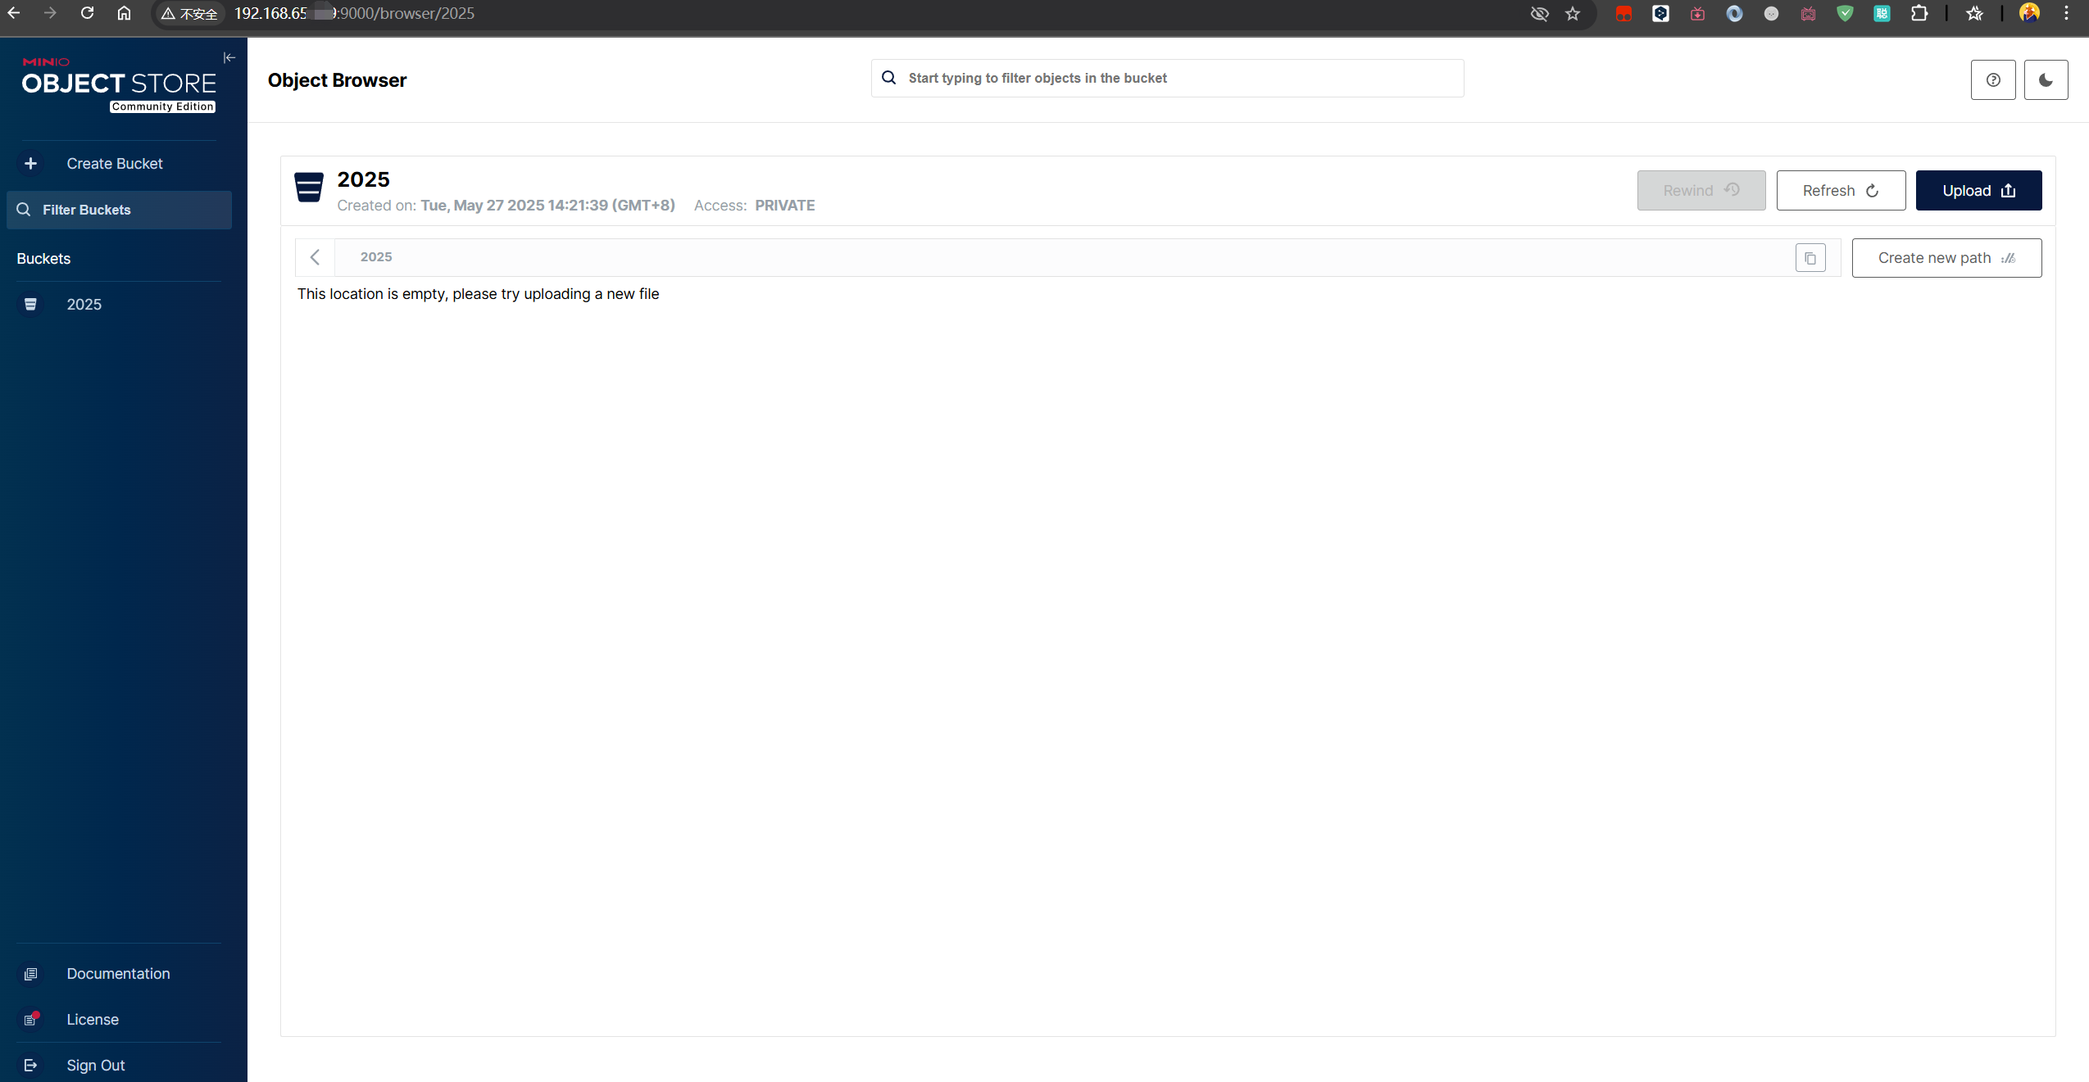Reload the page via browser reload
This screenshot has width=2089, height=1082.
click(x=87, y=13)
